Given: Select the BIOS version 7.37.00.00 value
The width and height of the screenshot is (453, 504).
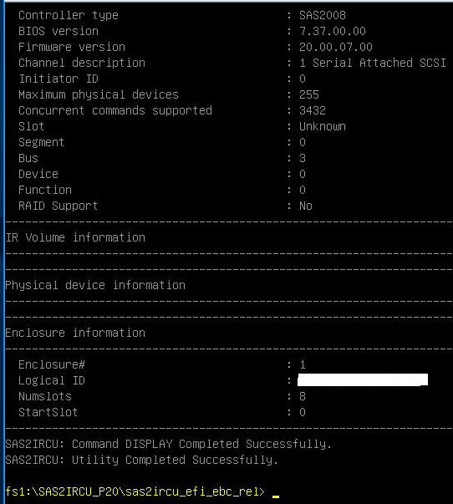Looking at the screenshot, I should click(x=333, y=31).
